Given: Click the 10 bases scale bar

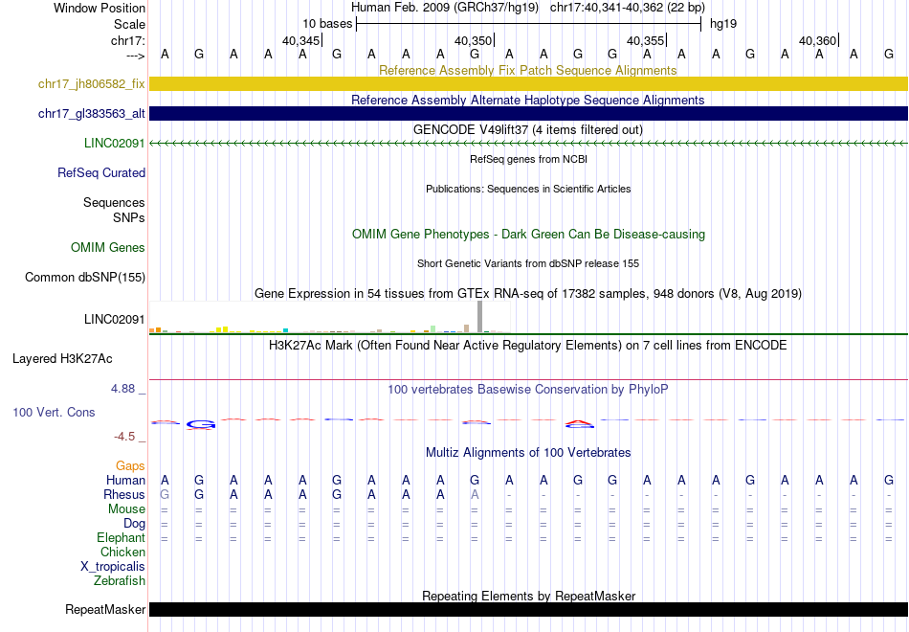Looking at the screenshot, I should [x=529, y=24].
